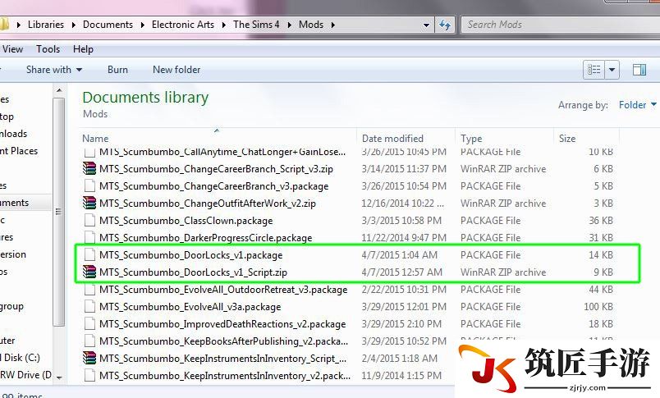This screenshot has width=660, height=398.
Task: Select MTS_Scumbumbo_EvolveAll_v3a.package file name
Action: pyautogui.click(x=190, y=307)
